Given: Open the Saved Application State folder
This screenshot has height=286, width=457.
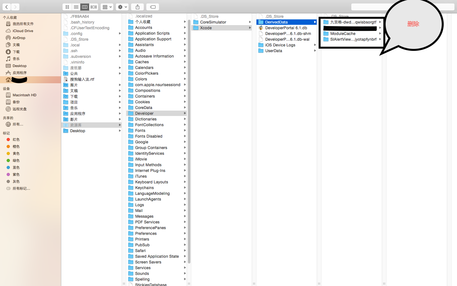Looking at the screenshot, I should tap(156, 256).
